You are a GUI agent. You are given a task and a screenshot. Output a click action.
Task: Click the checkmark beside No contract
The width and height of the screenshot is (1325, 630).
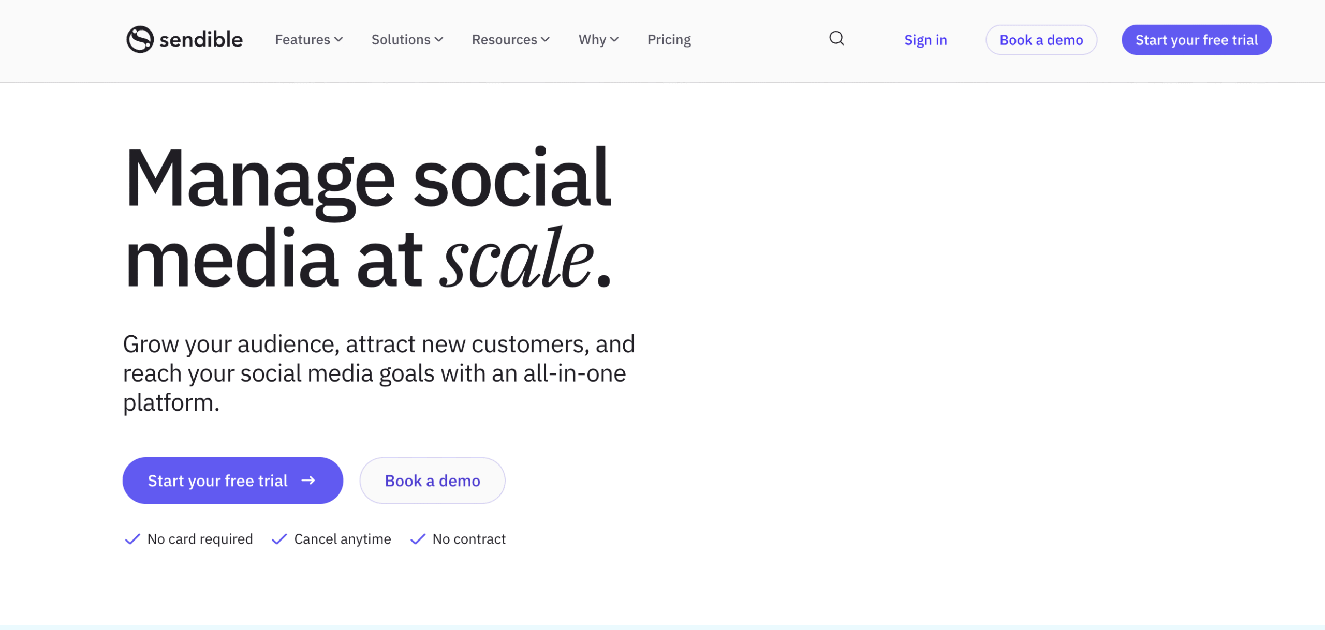[418, 539]
